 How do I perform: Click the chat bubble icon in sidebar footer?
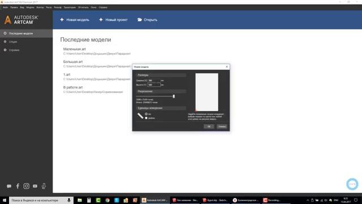pyautogui.click(x=9, y=186)
